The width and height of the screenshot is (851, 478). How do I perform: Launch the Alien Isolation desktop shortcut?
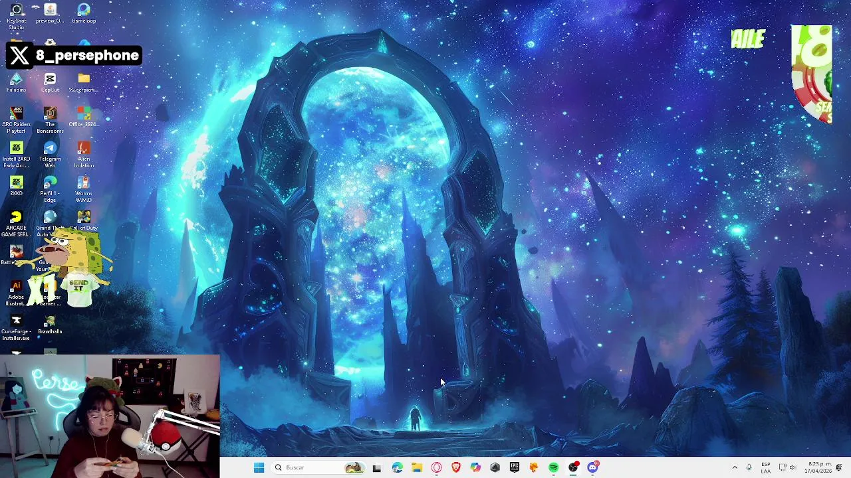tap(84, 155)
